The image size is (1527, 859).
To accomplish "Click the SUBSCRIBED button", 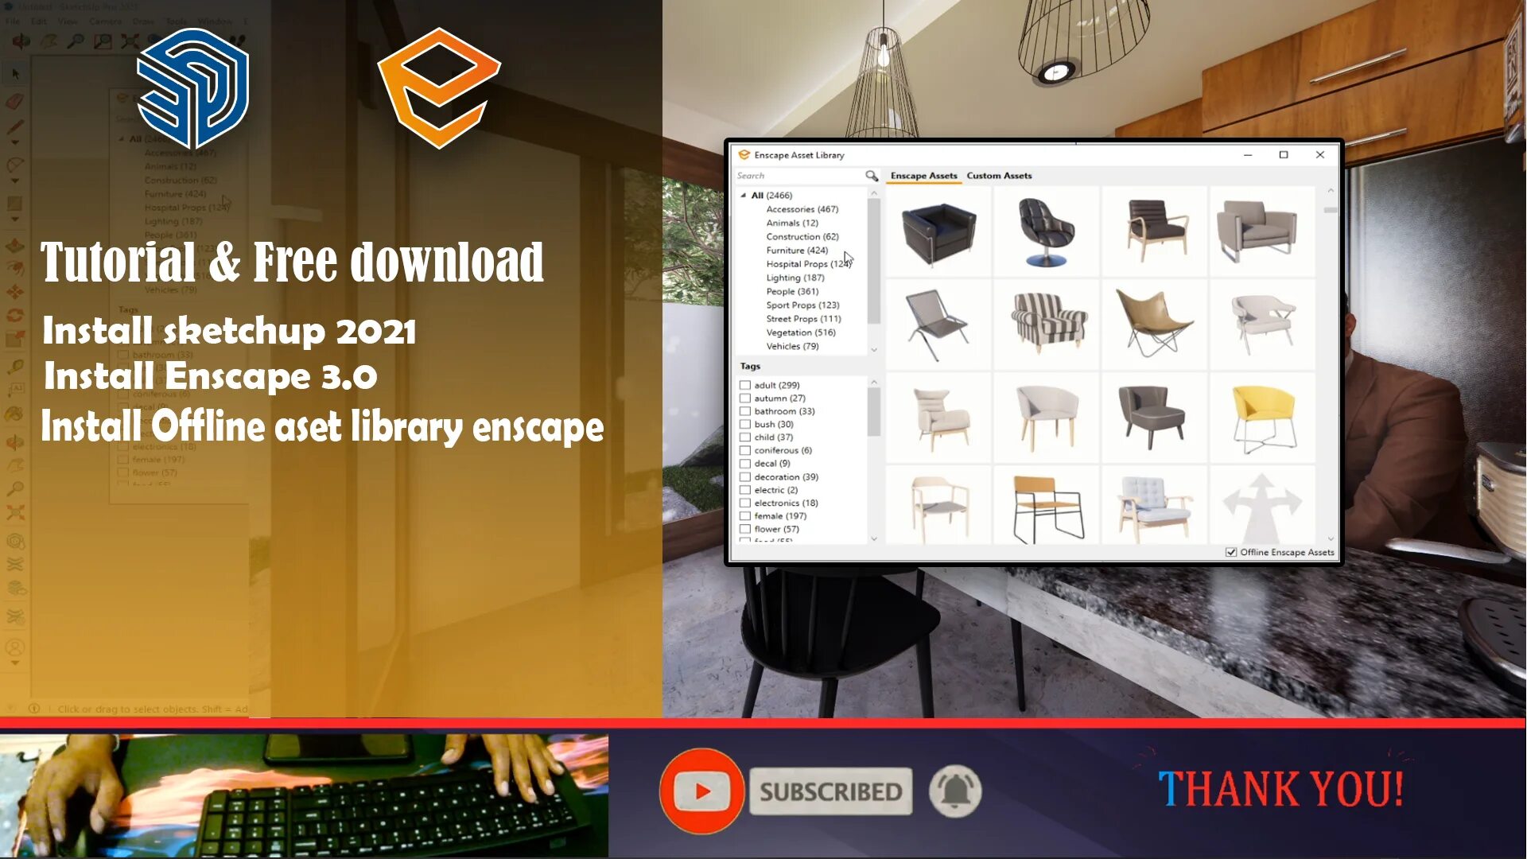I will (830, 791).
